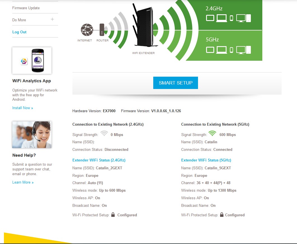Click the green 5GHz signal strength icon
The image size is (297, 244).
pos(212,133)
